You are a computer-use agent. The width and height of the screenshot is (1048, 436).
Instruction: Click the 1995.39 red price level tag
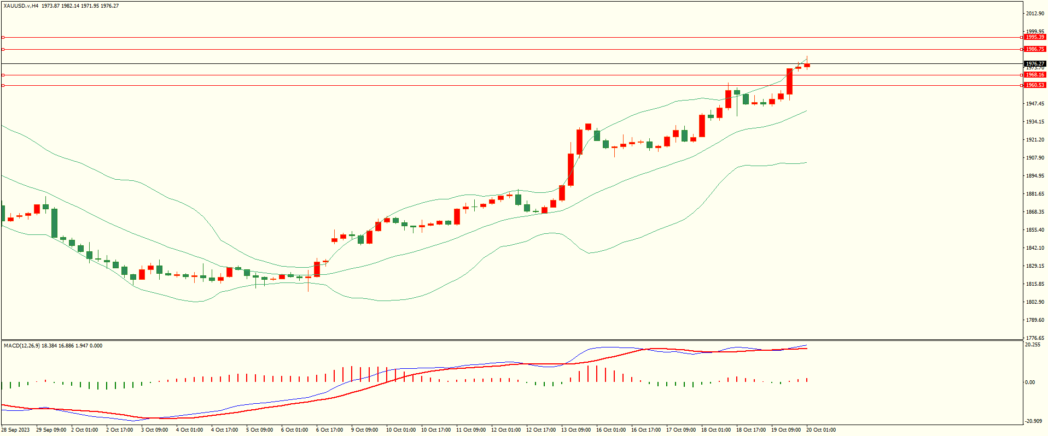[1035, 37]
